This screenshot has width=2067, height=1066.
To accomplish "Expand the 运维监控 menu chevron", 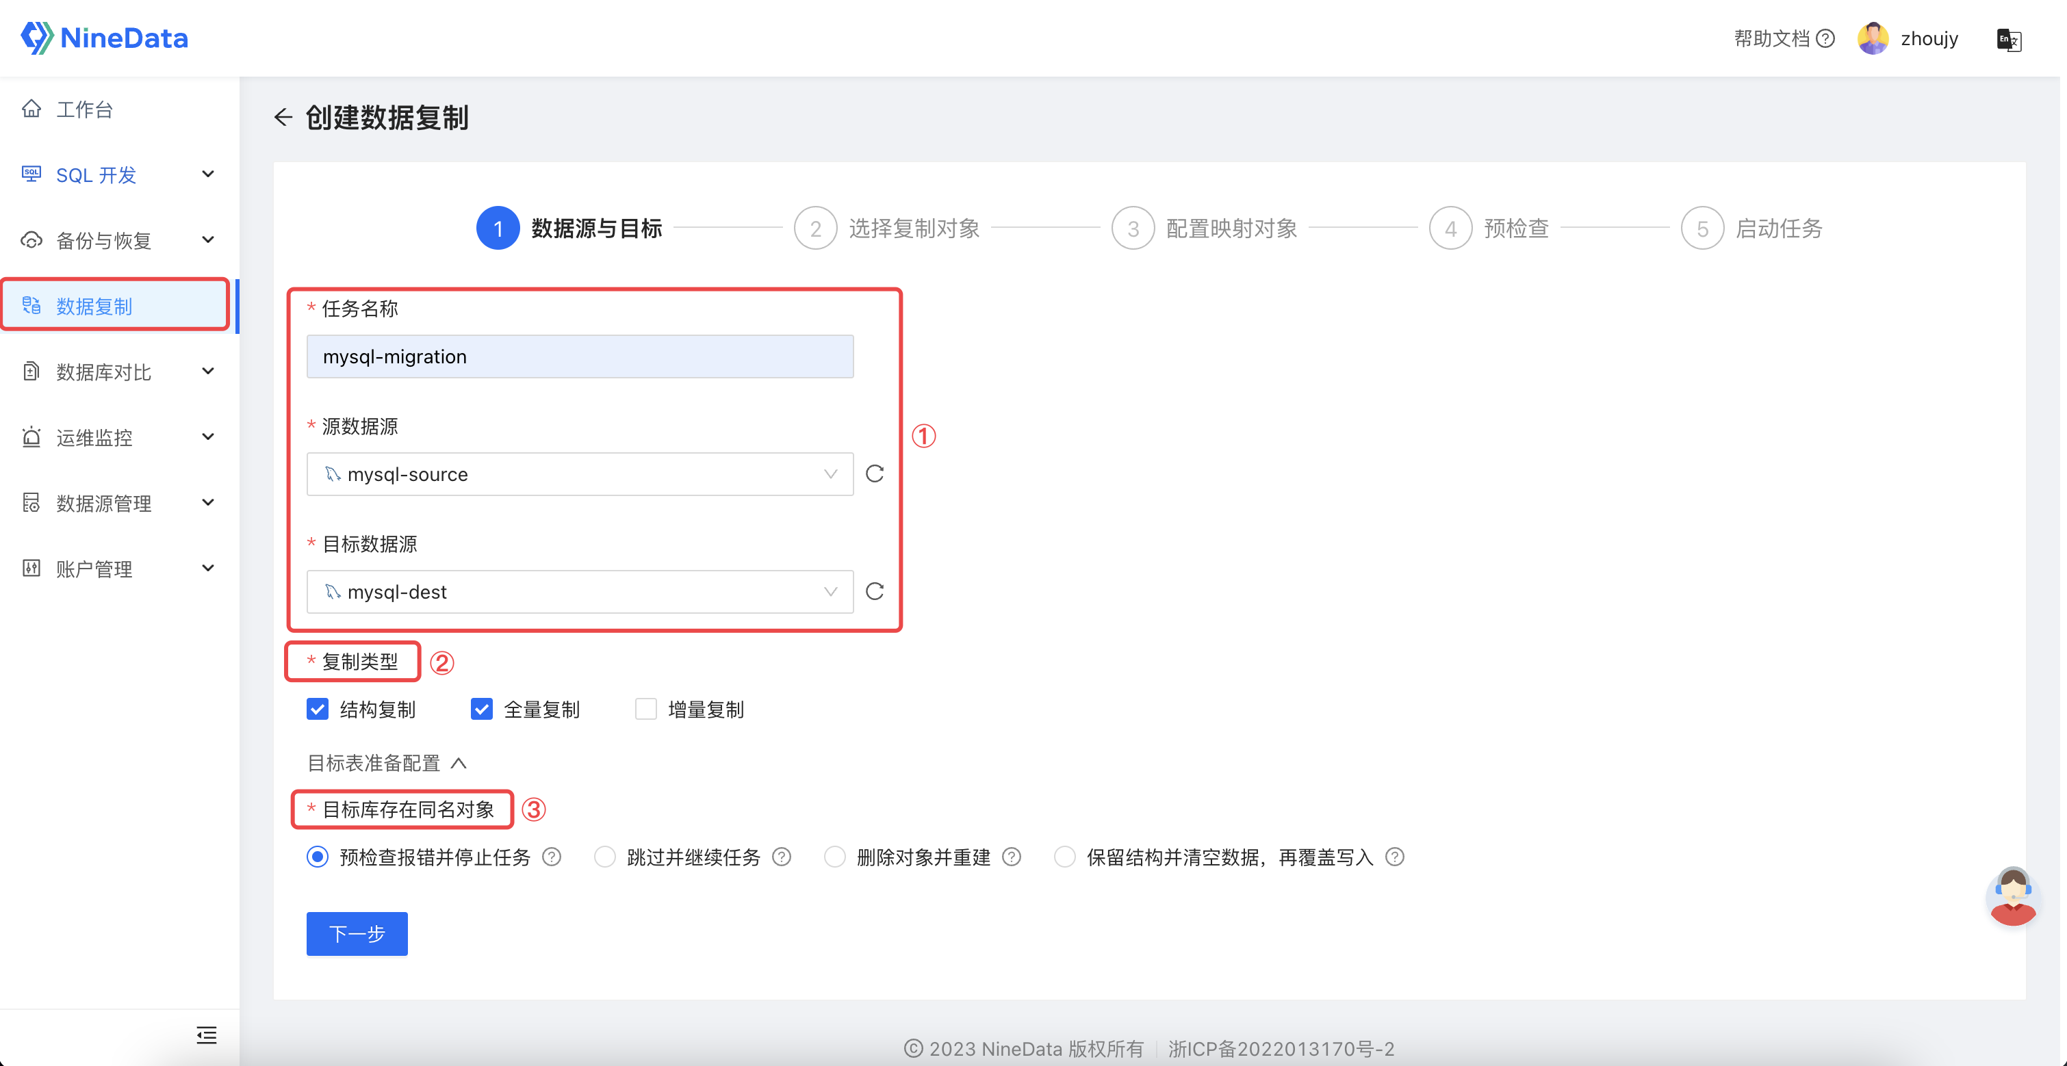I will [x=208, y=437].
